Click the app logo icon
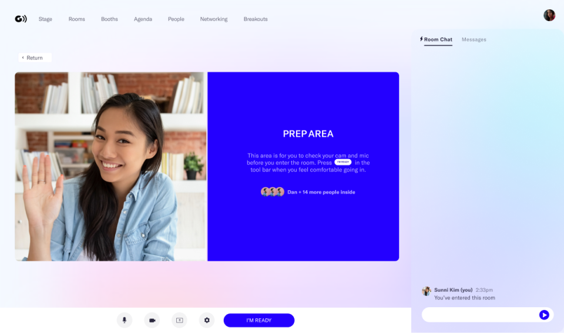 coord(21,19)
